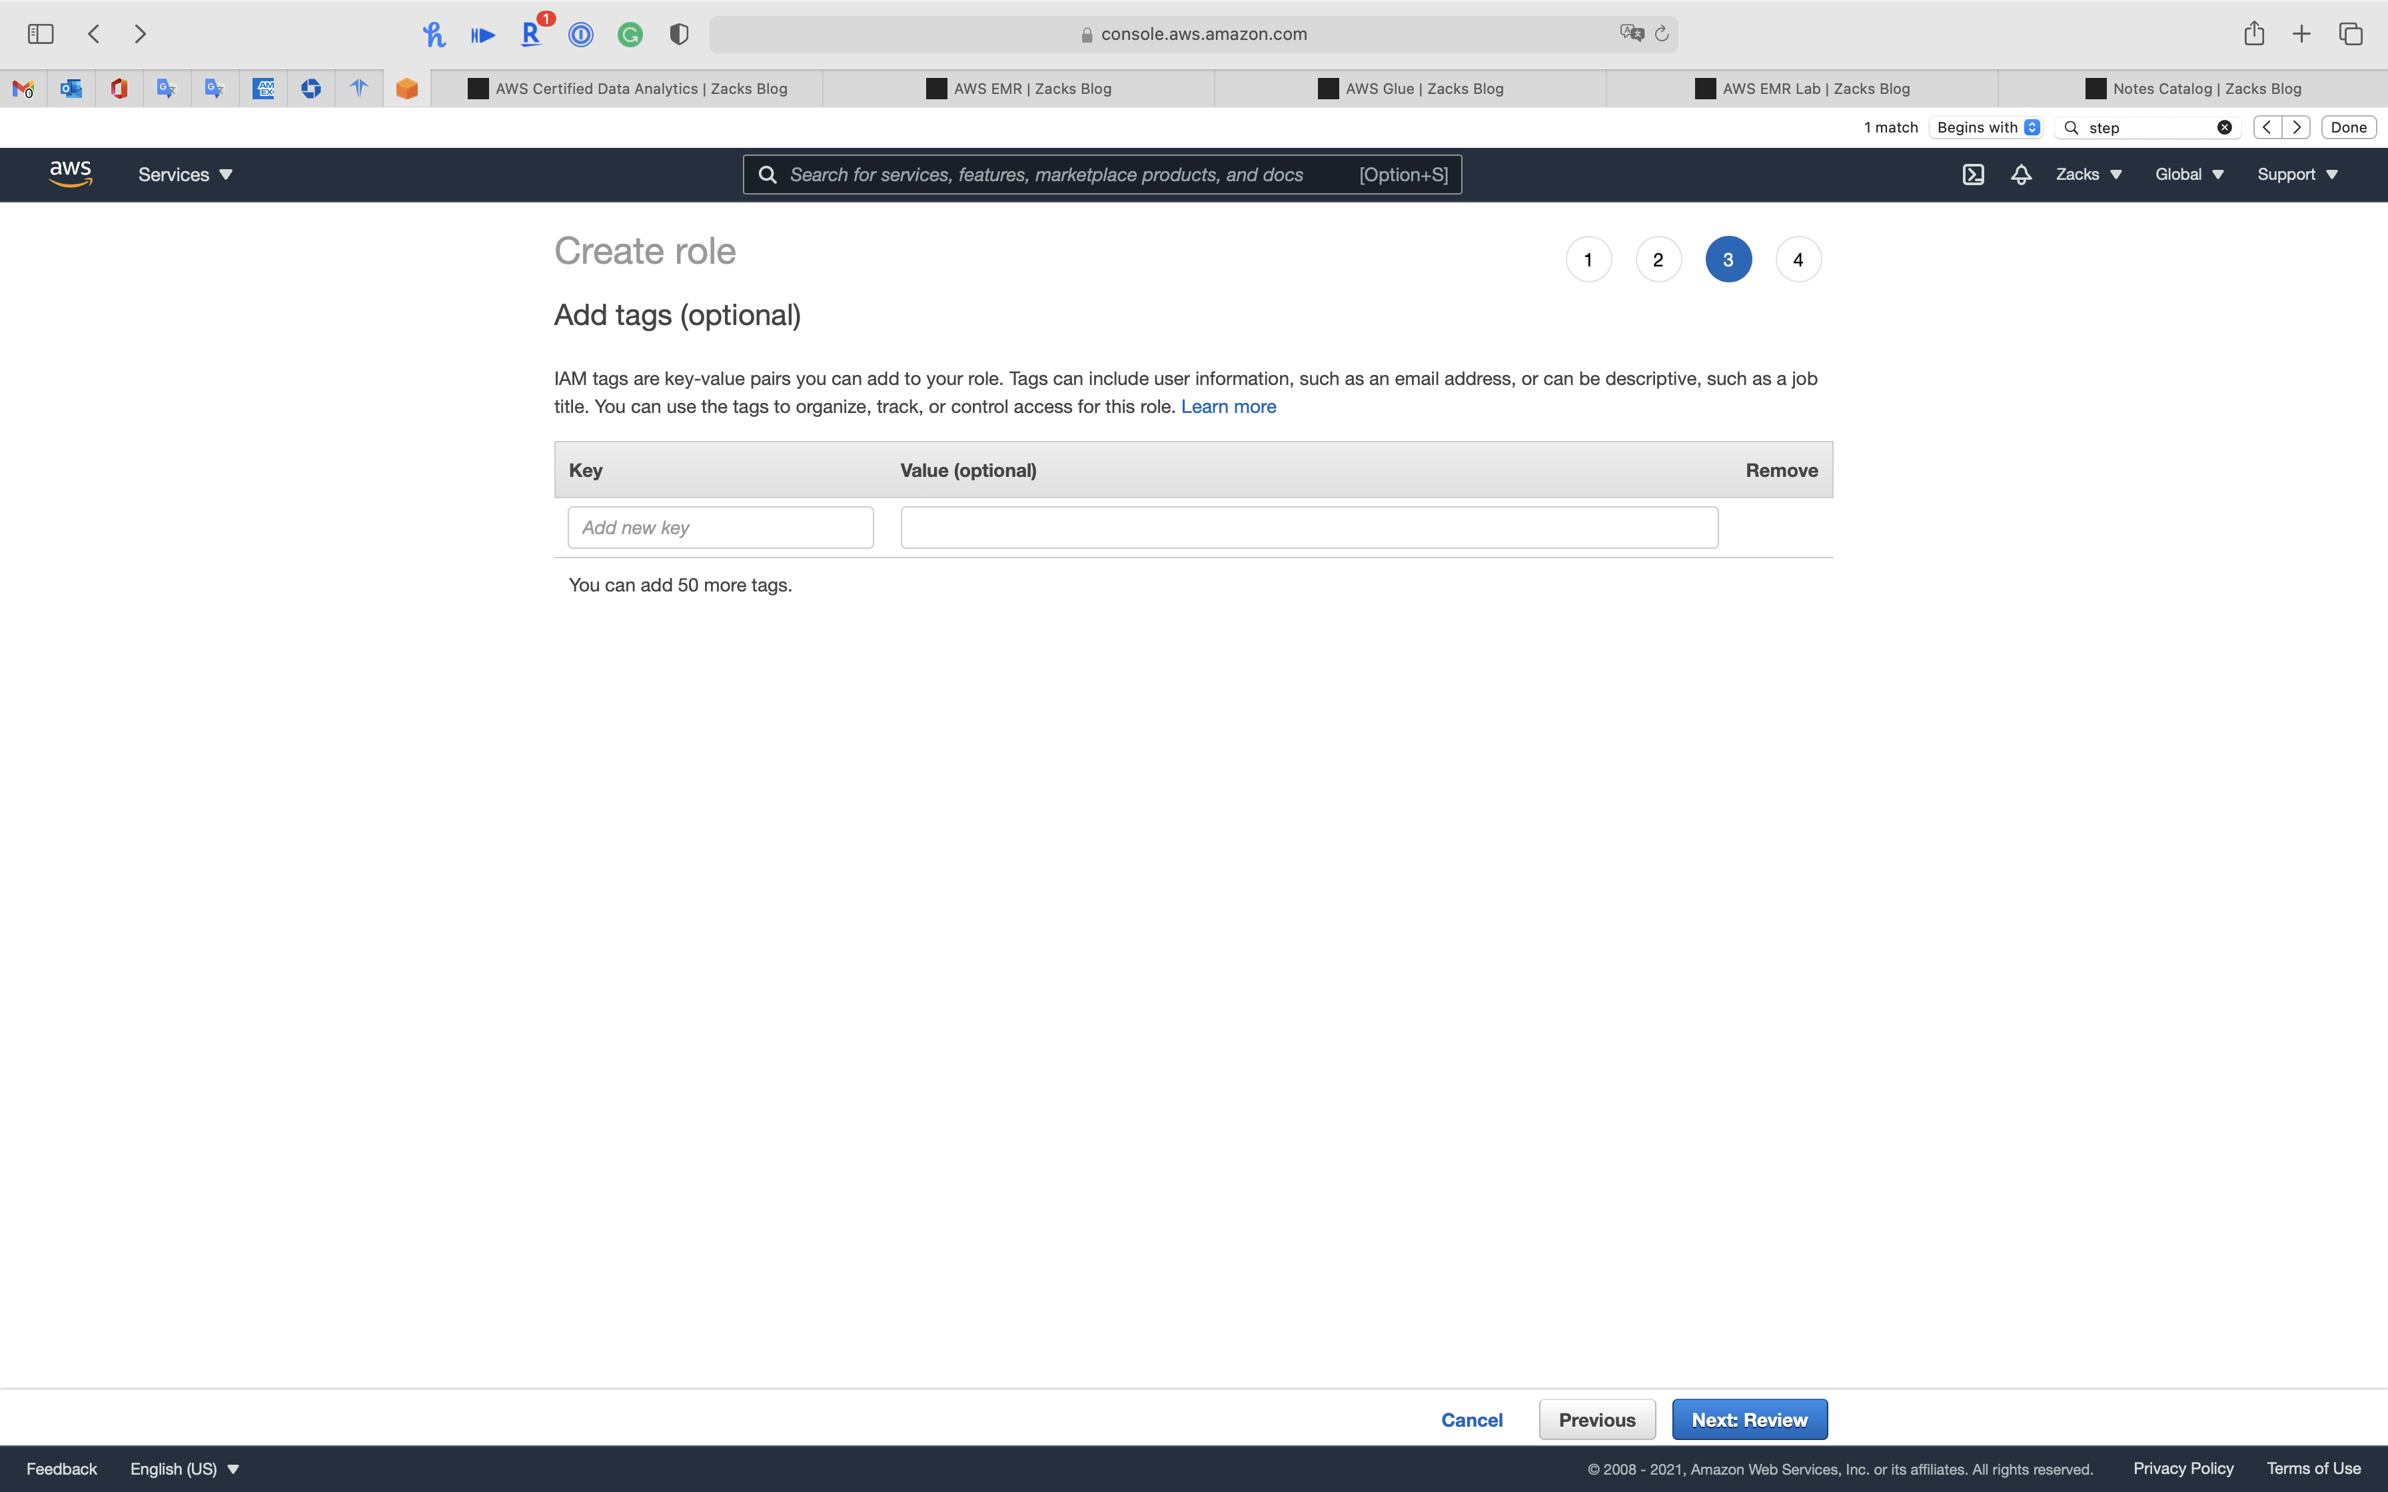Viewport: 2388px width, 1492px height.
Task: Open AWS CloudShell icon in navbar
Action: (1973, 175)
